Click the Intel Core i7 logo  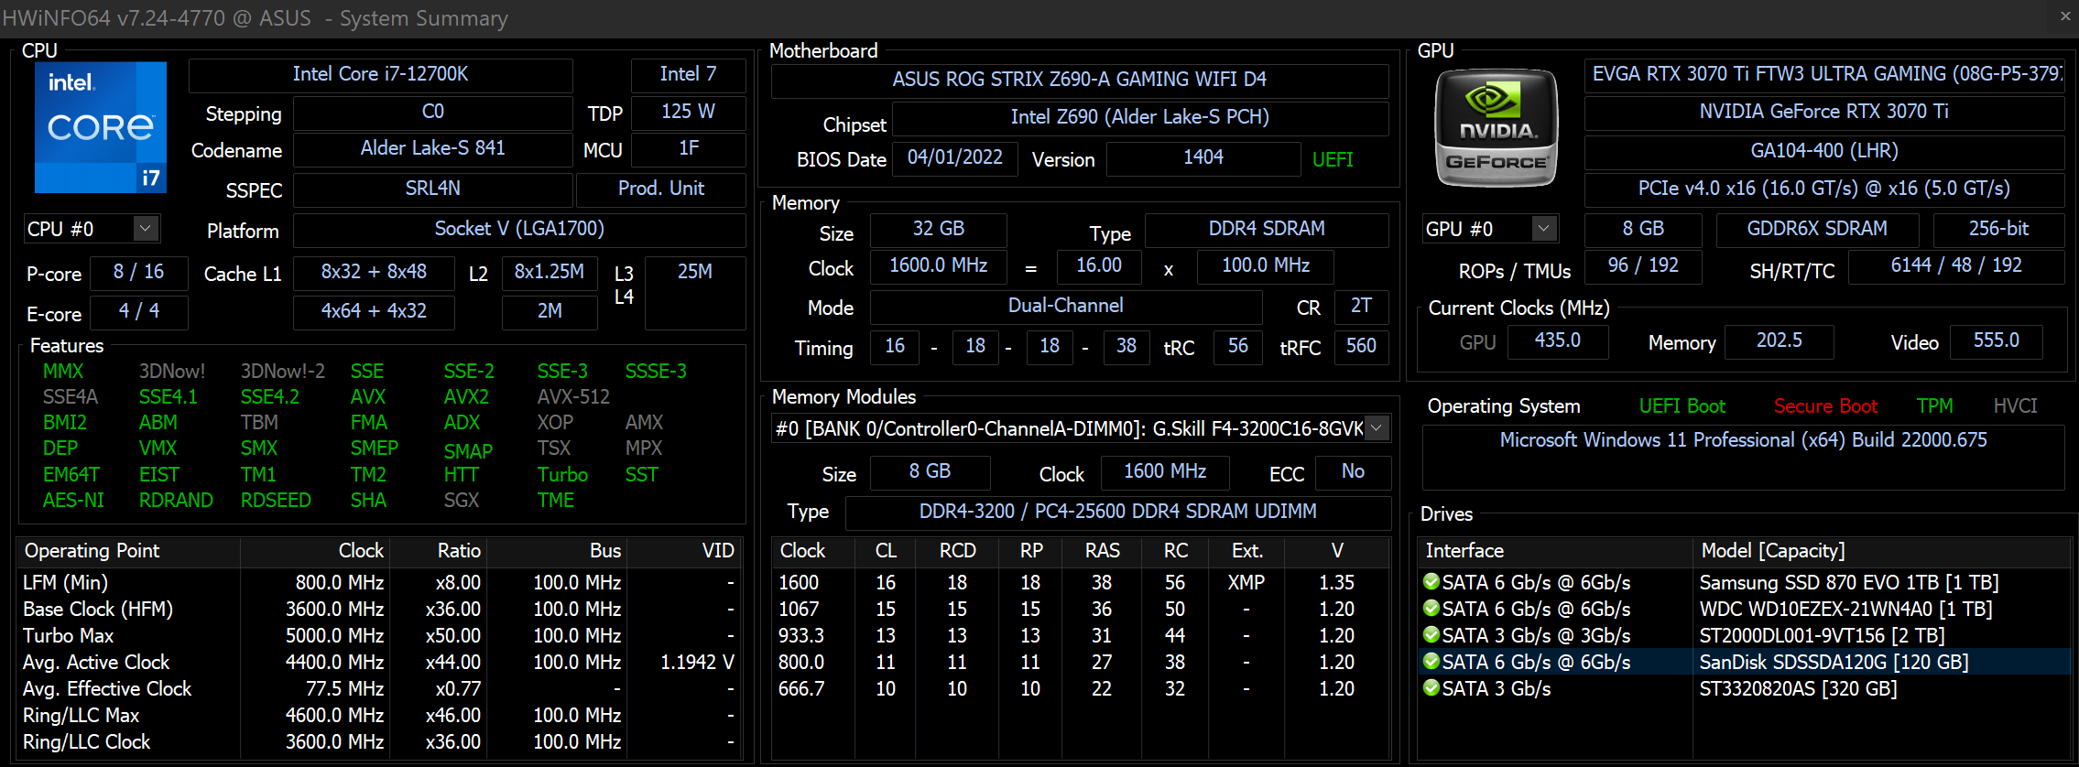pyautogui.click(x=101, y=127)
